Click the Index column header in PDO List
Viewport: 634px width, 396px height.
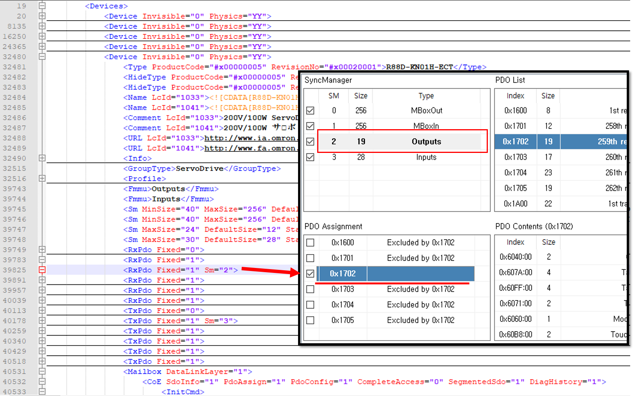(515, 96)
